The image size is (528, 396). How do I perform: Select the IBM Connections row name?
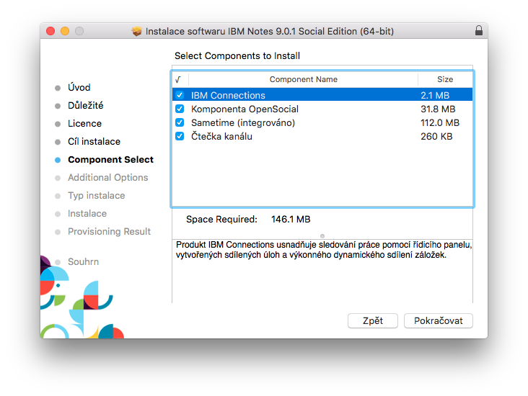coord(228,96)
